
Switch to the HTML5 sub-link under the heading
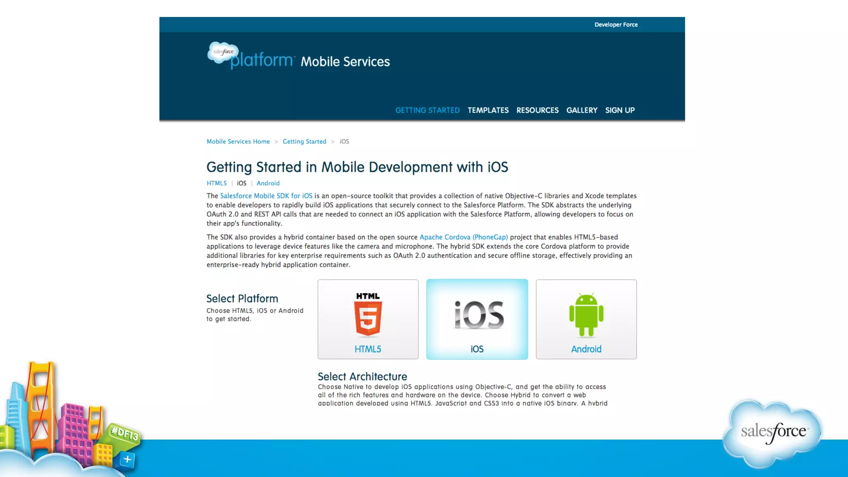(x=217, y=183)
